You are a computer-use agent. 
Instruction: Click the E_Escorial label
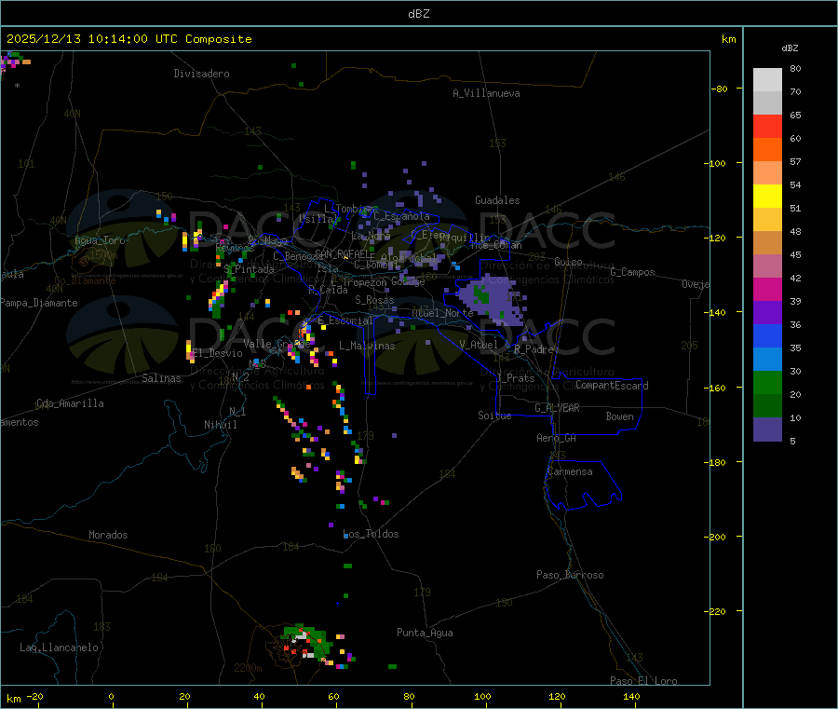[345, 320]
